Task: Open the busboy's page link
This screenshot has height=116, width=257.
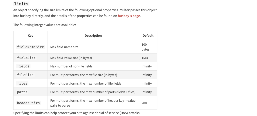Action: click(129, 16)
